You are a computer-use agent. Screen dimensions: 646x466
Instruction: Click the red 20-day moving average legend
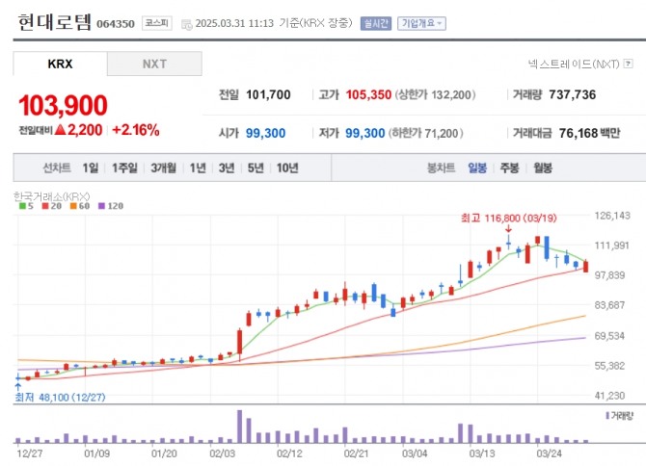click(51, 206)
